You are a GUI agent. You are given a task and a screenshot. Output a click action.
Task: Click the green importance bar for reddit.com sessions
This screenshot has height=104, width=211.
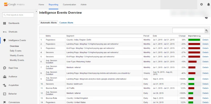click(x=191, y=84)
